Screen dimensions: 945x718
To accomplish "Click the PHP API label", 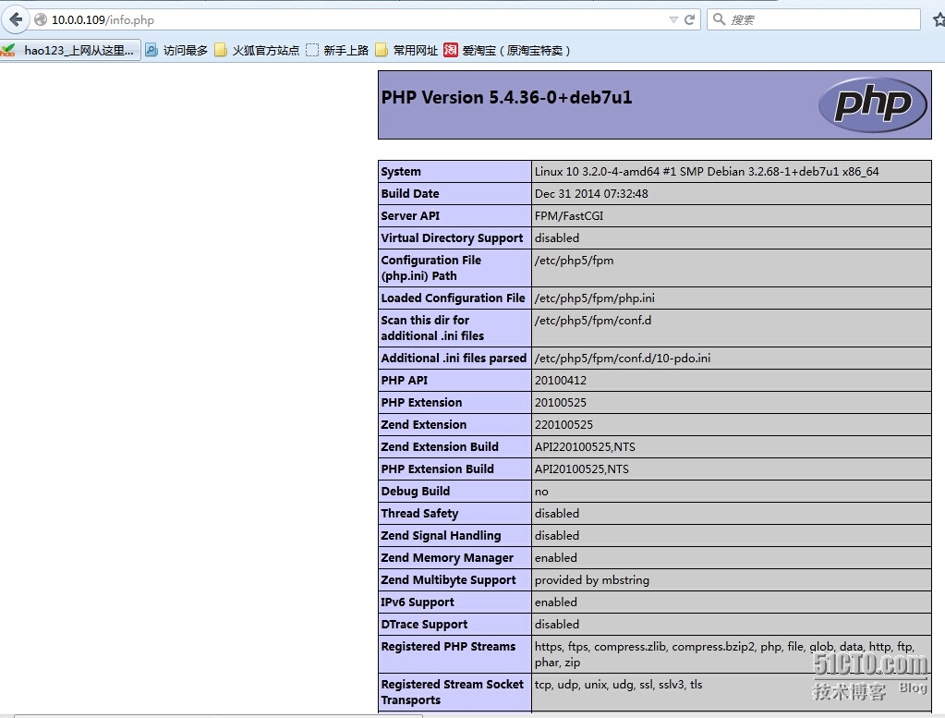I will tap(405, 381).
